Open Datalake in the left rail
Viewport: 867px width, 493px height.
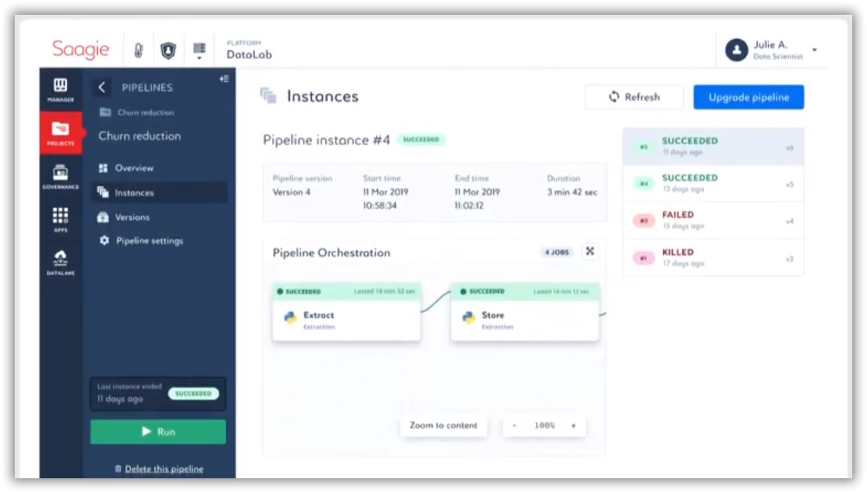(x=60, y=262)
